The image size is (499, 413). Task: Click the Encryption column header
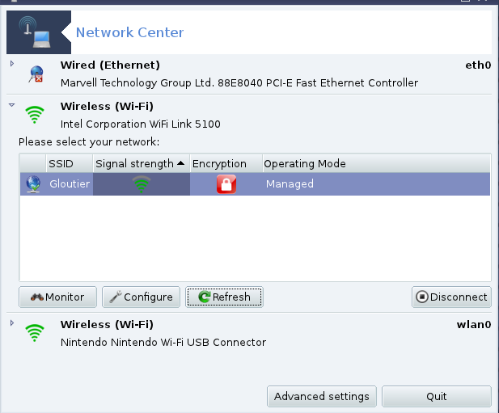point(226,164)
